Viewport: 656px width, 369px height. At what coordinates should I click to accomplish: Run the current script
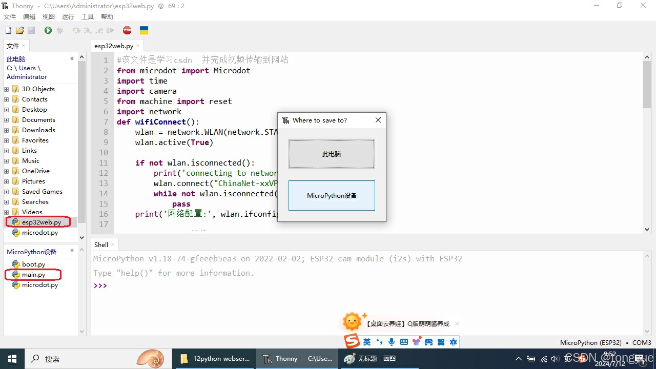pyautogui.click(x=48, y=31)
